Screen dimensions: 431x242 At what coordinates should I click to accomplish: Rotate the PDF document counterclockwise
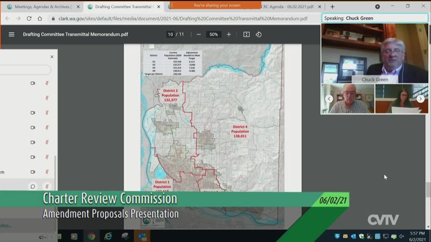point(259,34)
